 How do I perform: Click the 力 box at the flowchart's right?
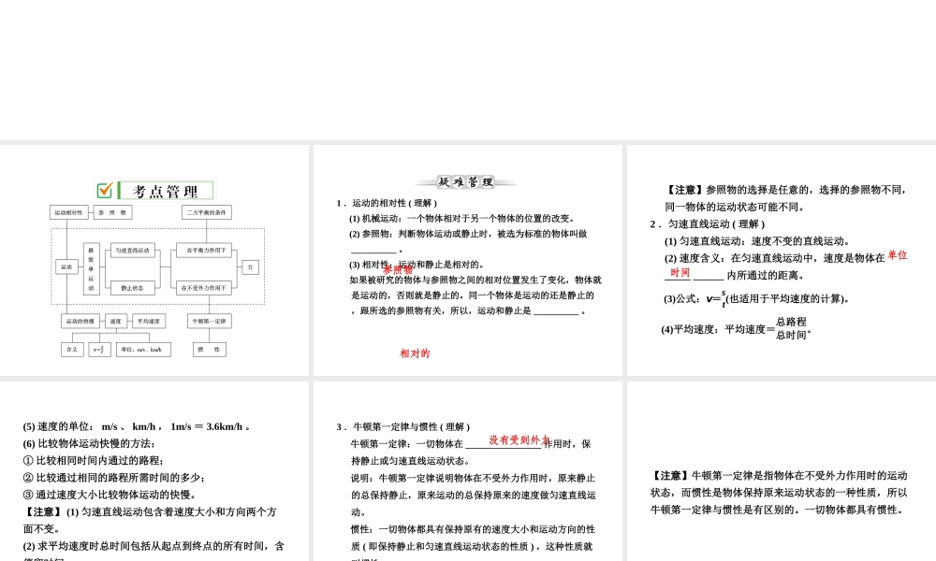250,267
